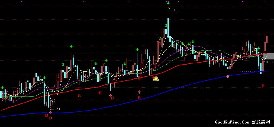Click the yellow Chinese signal text on chart
The image size is (274, 127).
156,80
